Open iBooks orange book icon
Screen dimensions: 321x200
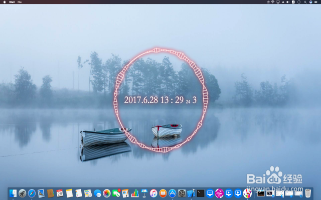[163, 193]
